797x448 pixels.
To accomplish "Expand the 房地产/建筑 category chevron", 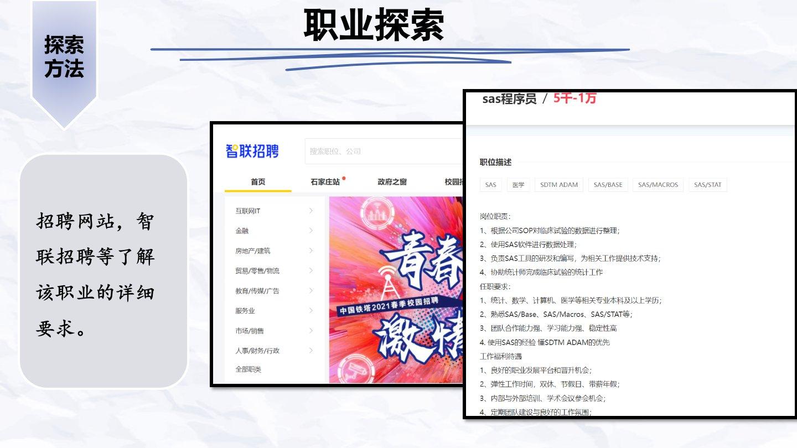I will click(x=311, y=251).
